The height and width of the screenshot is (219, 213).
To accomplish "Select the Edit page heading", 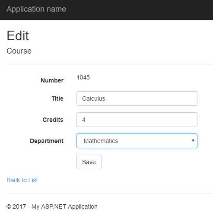I will click(x=18, y=35).
